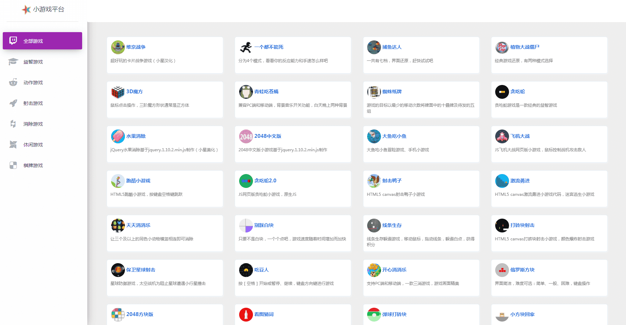Open the 动作游戏 category
The image size is (626, 325).
click(x=42, y=83)
